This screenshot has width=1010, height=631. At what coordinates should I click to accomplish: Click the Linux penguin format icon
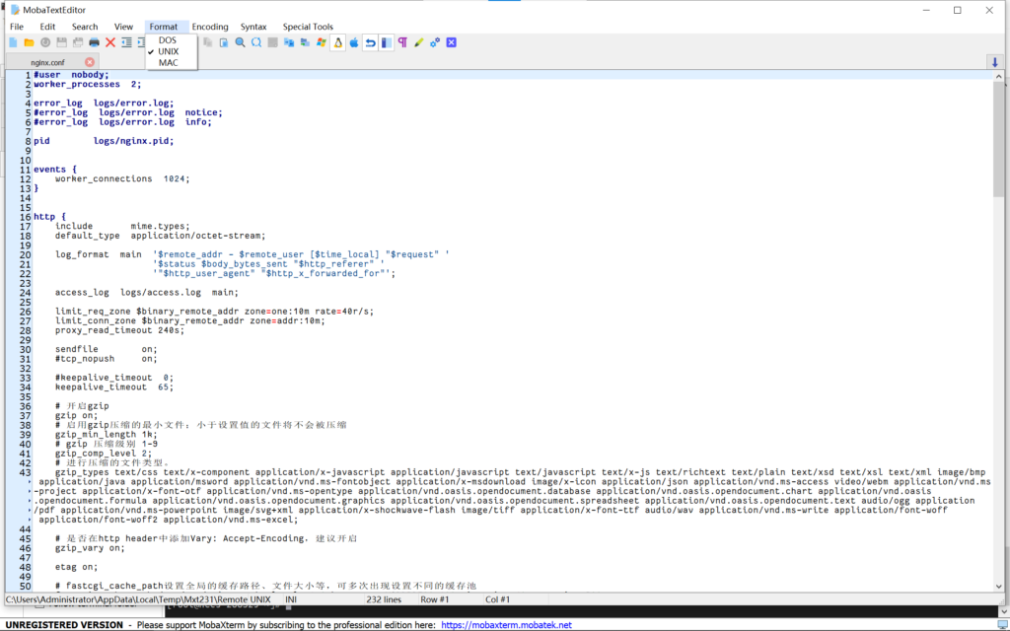[337, 42]
